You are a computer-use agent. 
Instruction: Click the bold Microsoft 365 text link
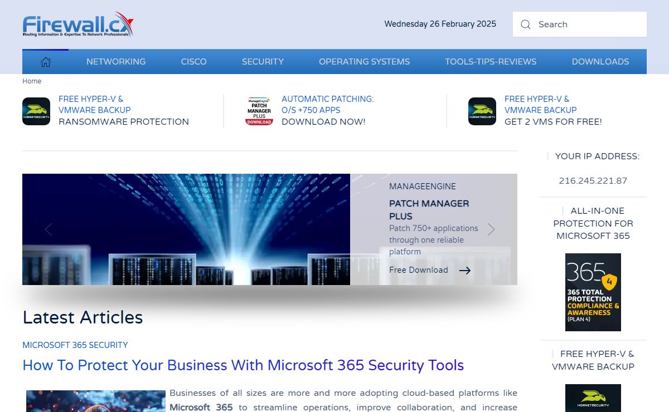pyautogui.click(x=201, y=408)
